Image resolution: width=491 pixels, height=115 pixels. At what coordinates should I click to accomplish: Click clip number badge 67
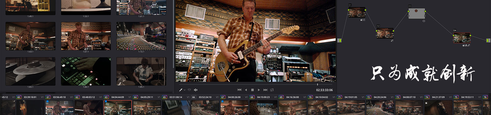click(x=223, y=97)
